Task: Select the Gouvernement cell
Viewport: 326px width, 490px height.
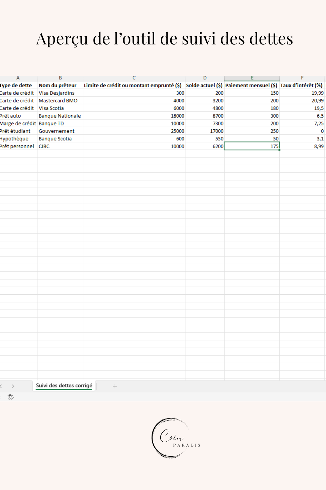Action: pos(60,131)
